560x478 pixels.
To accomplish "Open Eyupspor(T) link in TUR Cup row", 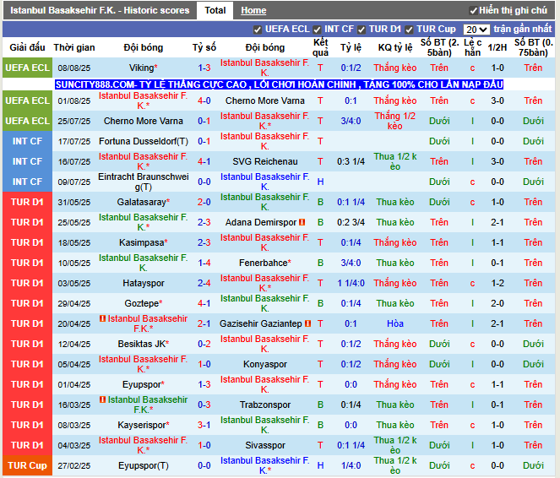I will 144,465.
